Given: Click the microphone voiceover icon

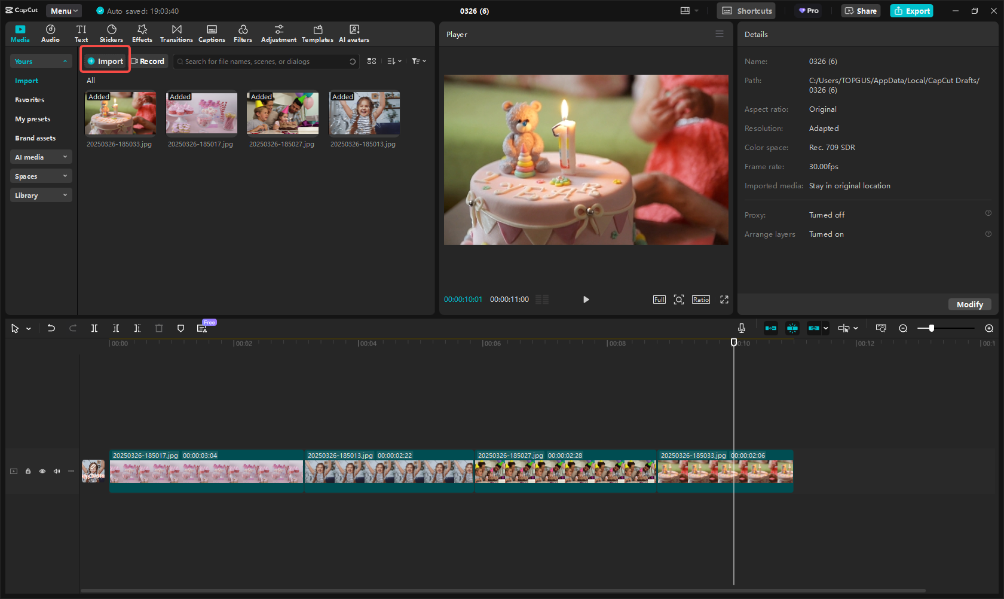Looking at the screenshot, I should (741, 328).
